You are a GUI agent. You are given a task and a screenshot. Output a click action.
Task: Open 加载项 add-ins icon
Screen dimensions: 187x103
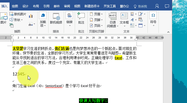point(43,15)
